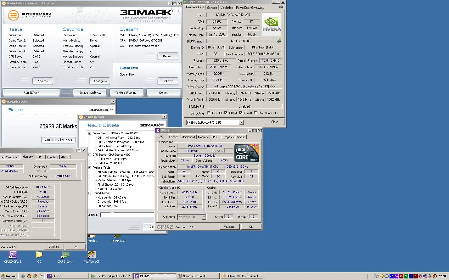This screenshot has width=449, height=280.
Task: Open the NVIDIA GeForce GTX 285 dropdown
Action: click(x=241, y=122)
